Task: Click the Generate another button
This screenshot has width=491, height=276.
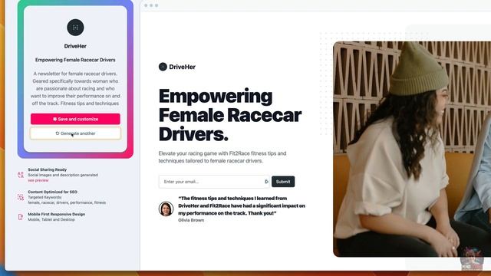Action: (x=75, y=133)
